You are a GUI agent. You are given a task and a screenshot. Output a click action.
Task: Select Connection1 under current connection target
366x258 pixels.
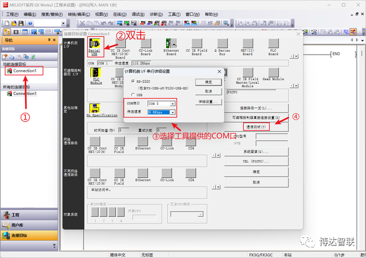25,71
